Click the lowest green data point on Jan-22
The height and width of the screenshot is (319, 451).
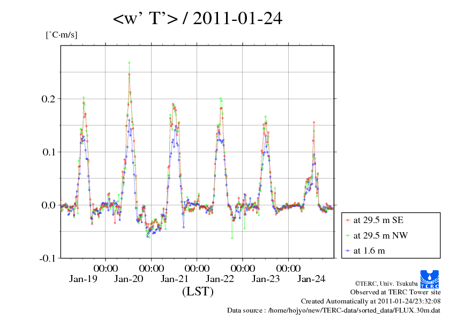point(232,238)
